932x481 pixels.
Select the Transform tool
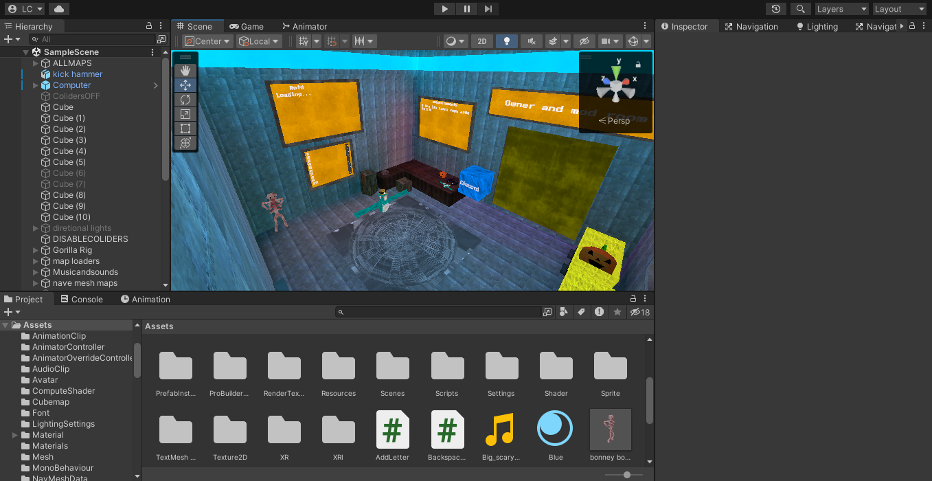tap(185, 143)
